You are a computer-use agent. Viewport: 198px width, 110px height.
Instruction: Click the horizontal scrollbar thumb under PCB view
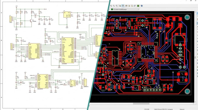(x=141, y=104)
